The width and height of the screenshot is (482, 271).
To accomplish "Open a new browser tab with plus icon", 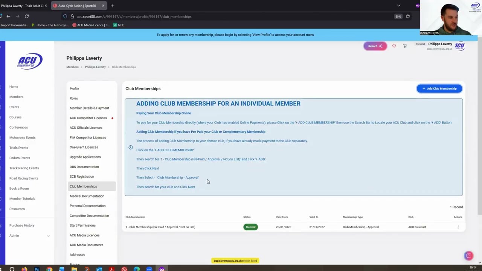I will 113,6.
